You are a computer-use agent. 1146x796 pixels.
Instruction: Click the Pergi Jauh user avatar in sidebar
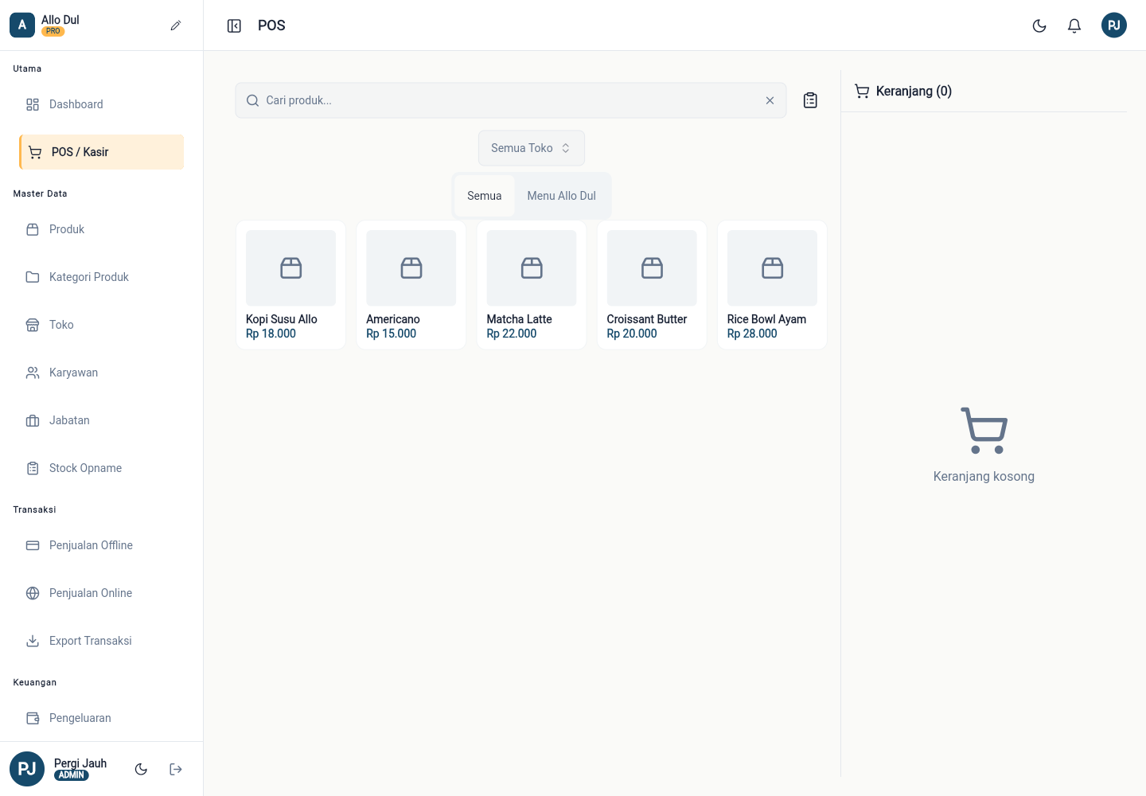click(27, 769)
